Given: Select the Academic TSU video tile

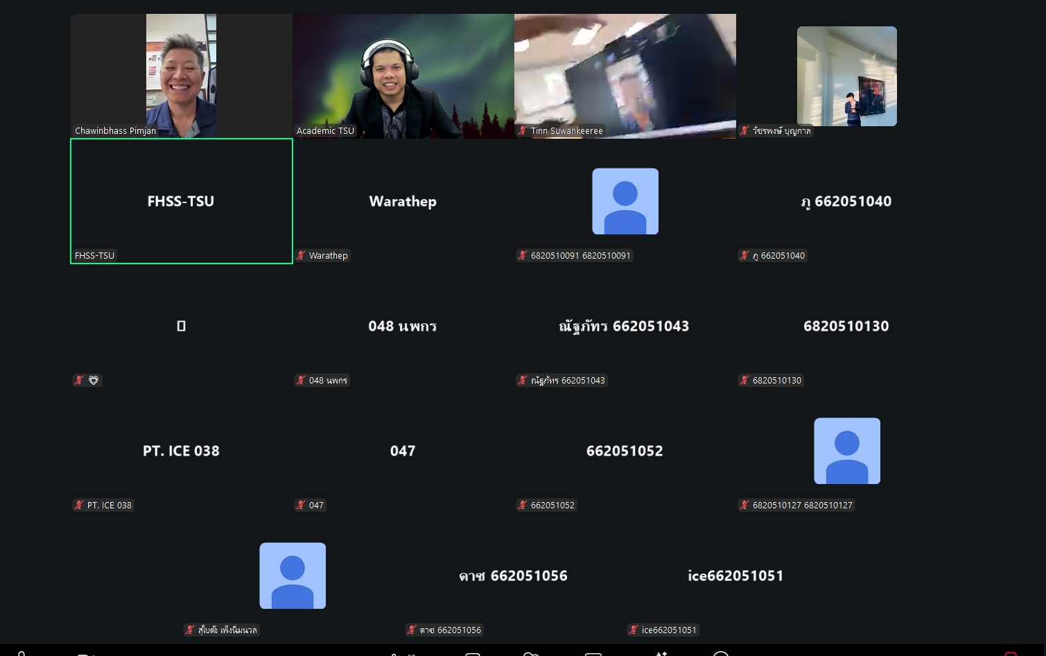Looking at the screenshot, I should click(x=403, y=76).
